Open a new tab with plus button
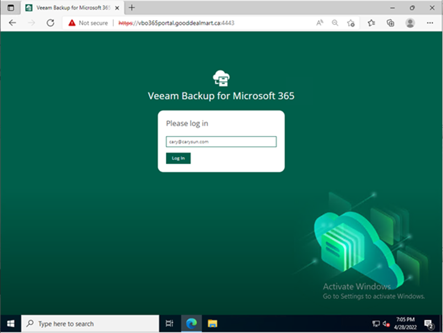This screenshot has height=333, width=443. 132,8
